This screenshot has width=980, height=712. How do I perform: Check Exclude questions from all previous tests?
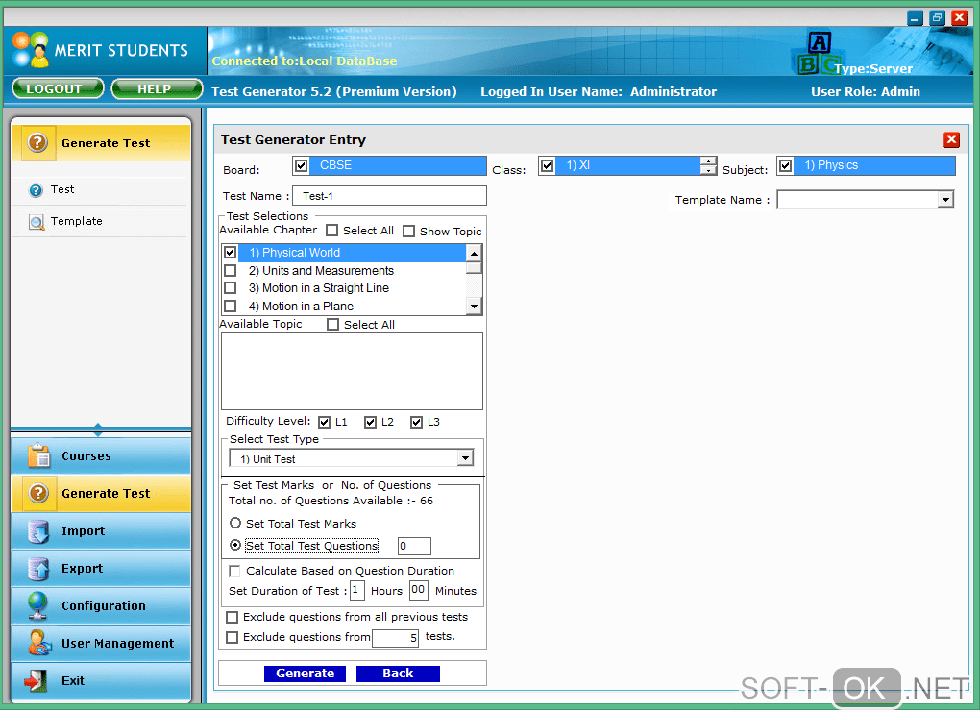coord(232,618)
